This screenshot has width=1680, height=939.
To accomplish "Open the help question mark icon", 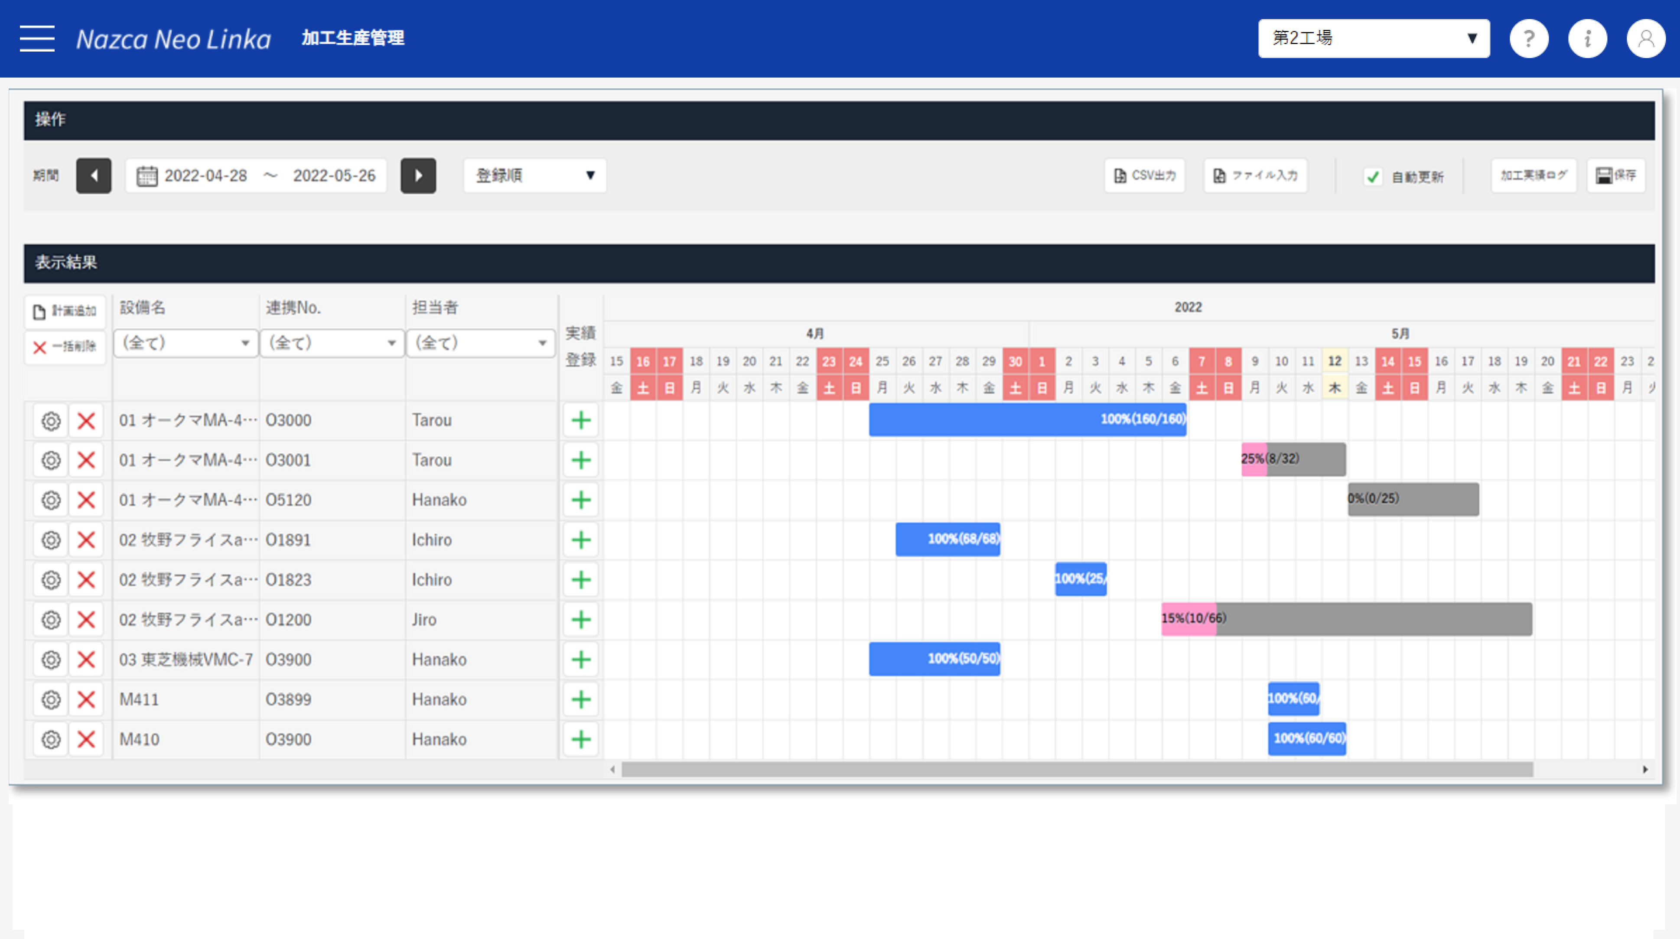I will click(x=1529, y=39).
